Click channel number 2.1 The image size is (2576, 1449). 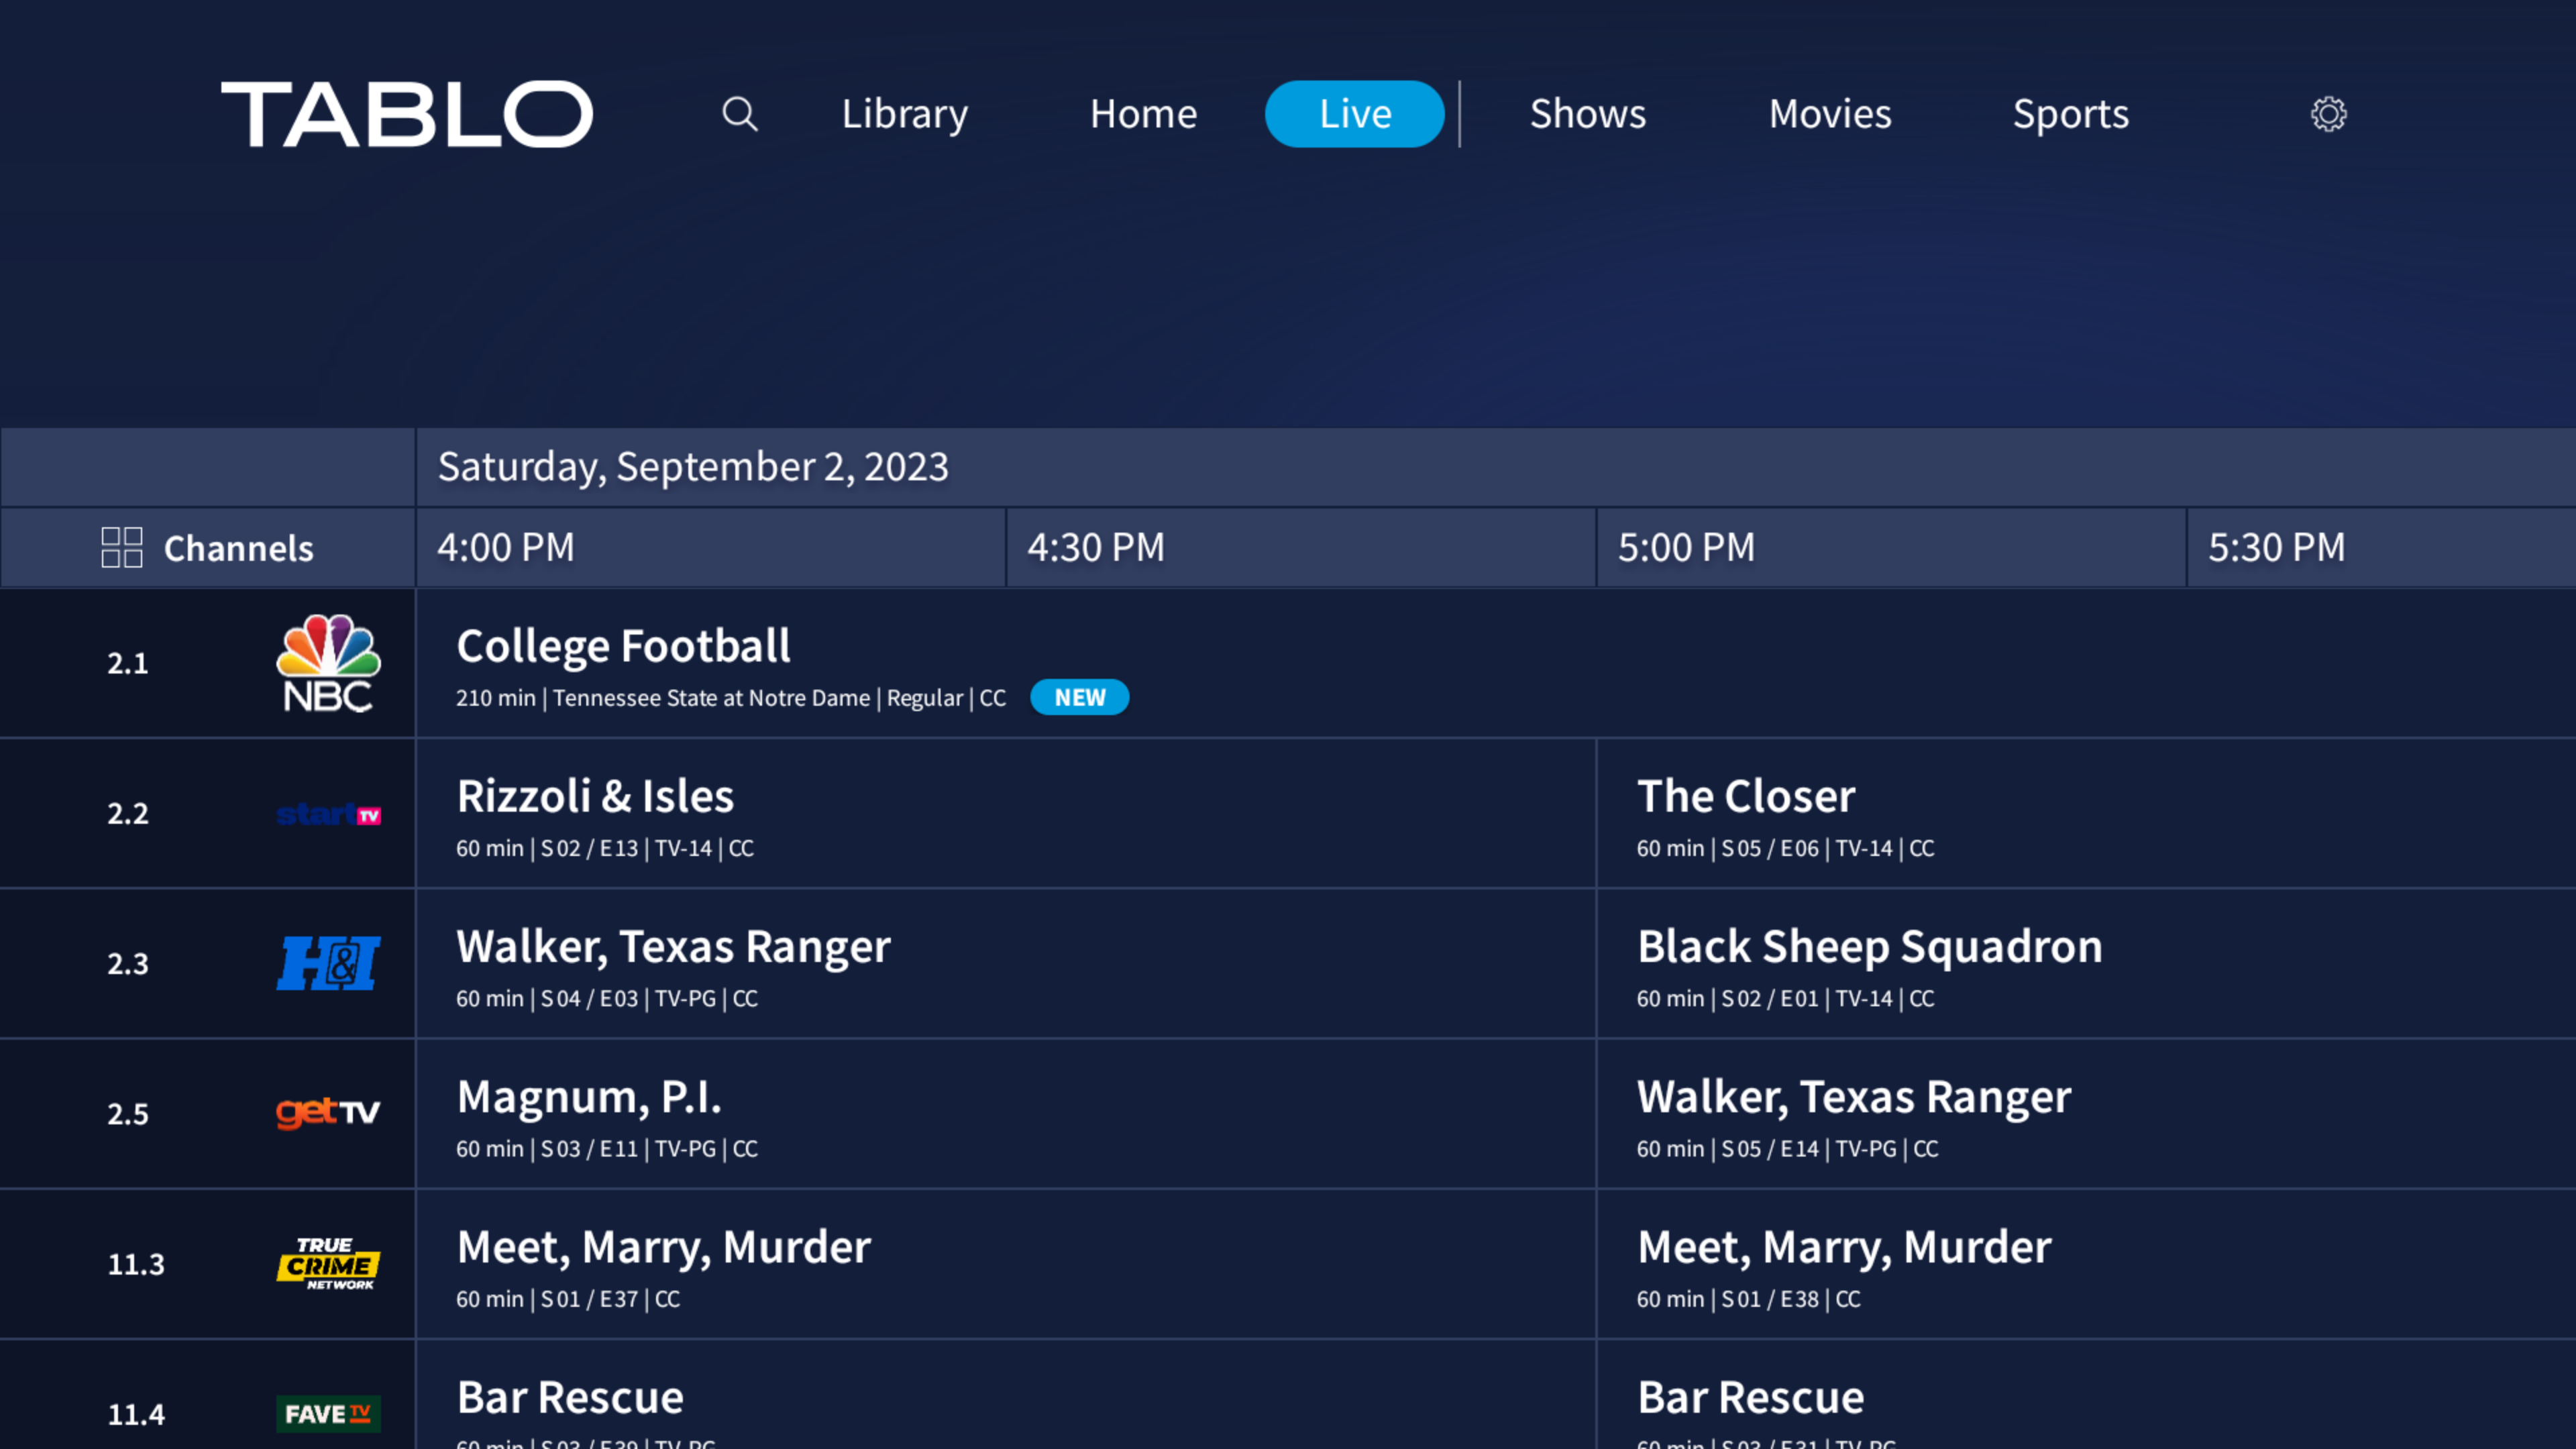128,663
